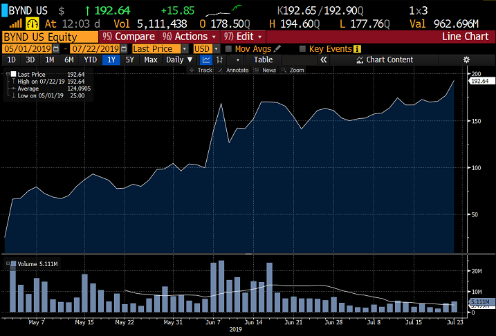
Task: Click the 192.64 price axis label
Action: (x=481, y=81)
